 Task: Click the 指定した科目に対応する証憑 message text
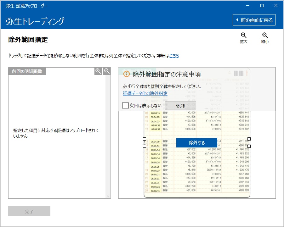(56, 133)
